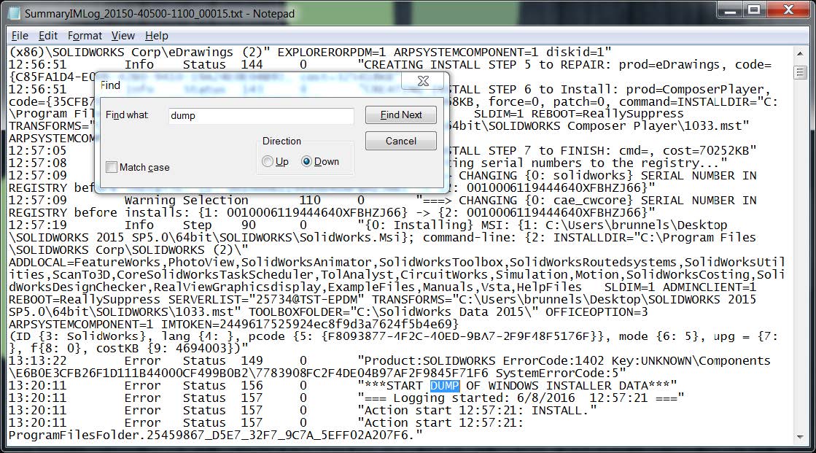816x453 pixels.
Task: Click the timestamp 12:57:19
Action: 37,225
